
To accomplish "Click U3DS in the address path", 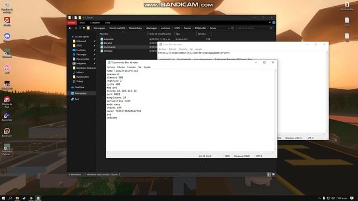I will click(177, 28).
